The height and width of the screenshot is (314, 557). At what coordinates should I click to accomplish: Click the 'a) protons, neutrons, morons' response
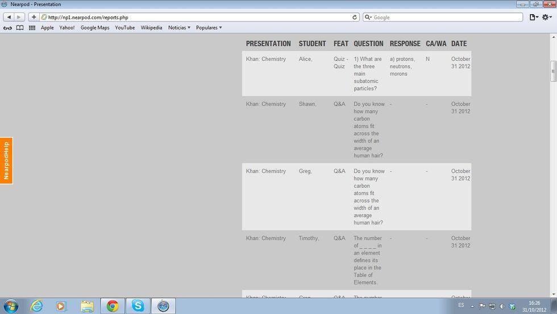402,66
